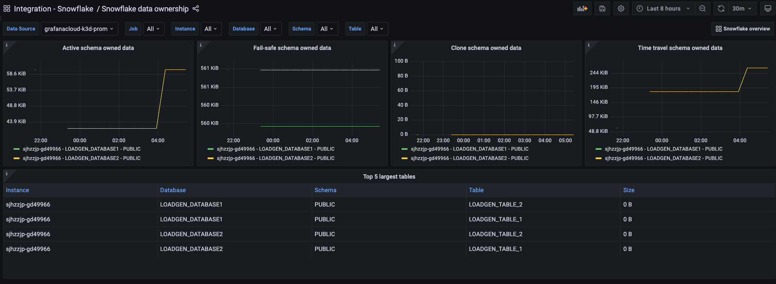The image size is (776, 284).
Task: Refresh the dashboard now
Action: click(x=721, y=8)
